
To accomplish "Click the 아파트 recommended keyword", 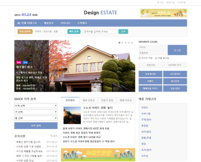I will pos(38,31).
